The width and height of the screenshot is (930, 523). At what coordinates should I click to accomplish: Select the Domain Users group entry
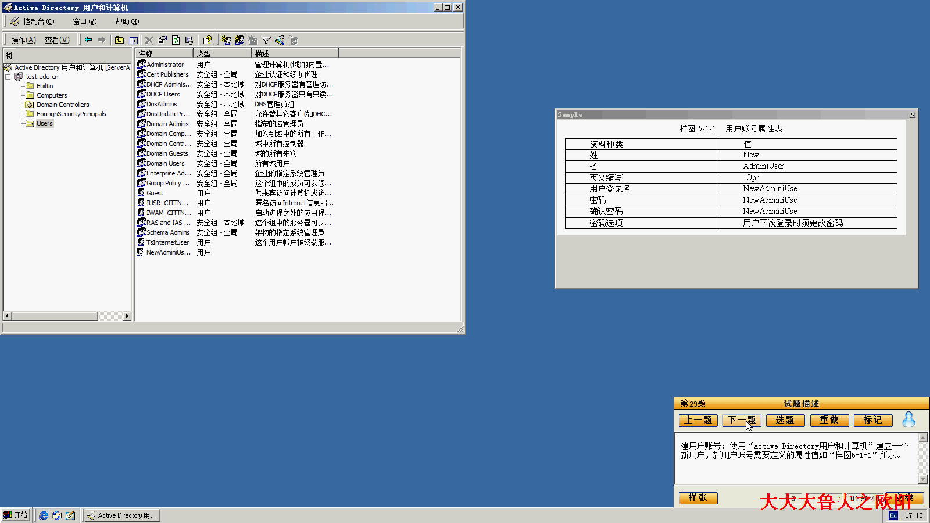pos(165,163)
